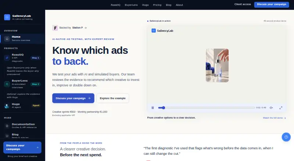Click the video progress slider handle

click(x=164, y=108)
